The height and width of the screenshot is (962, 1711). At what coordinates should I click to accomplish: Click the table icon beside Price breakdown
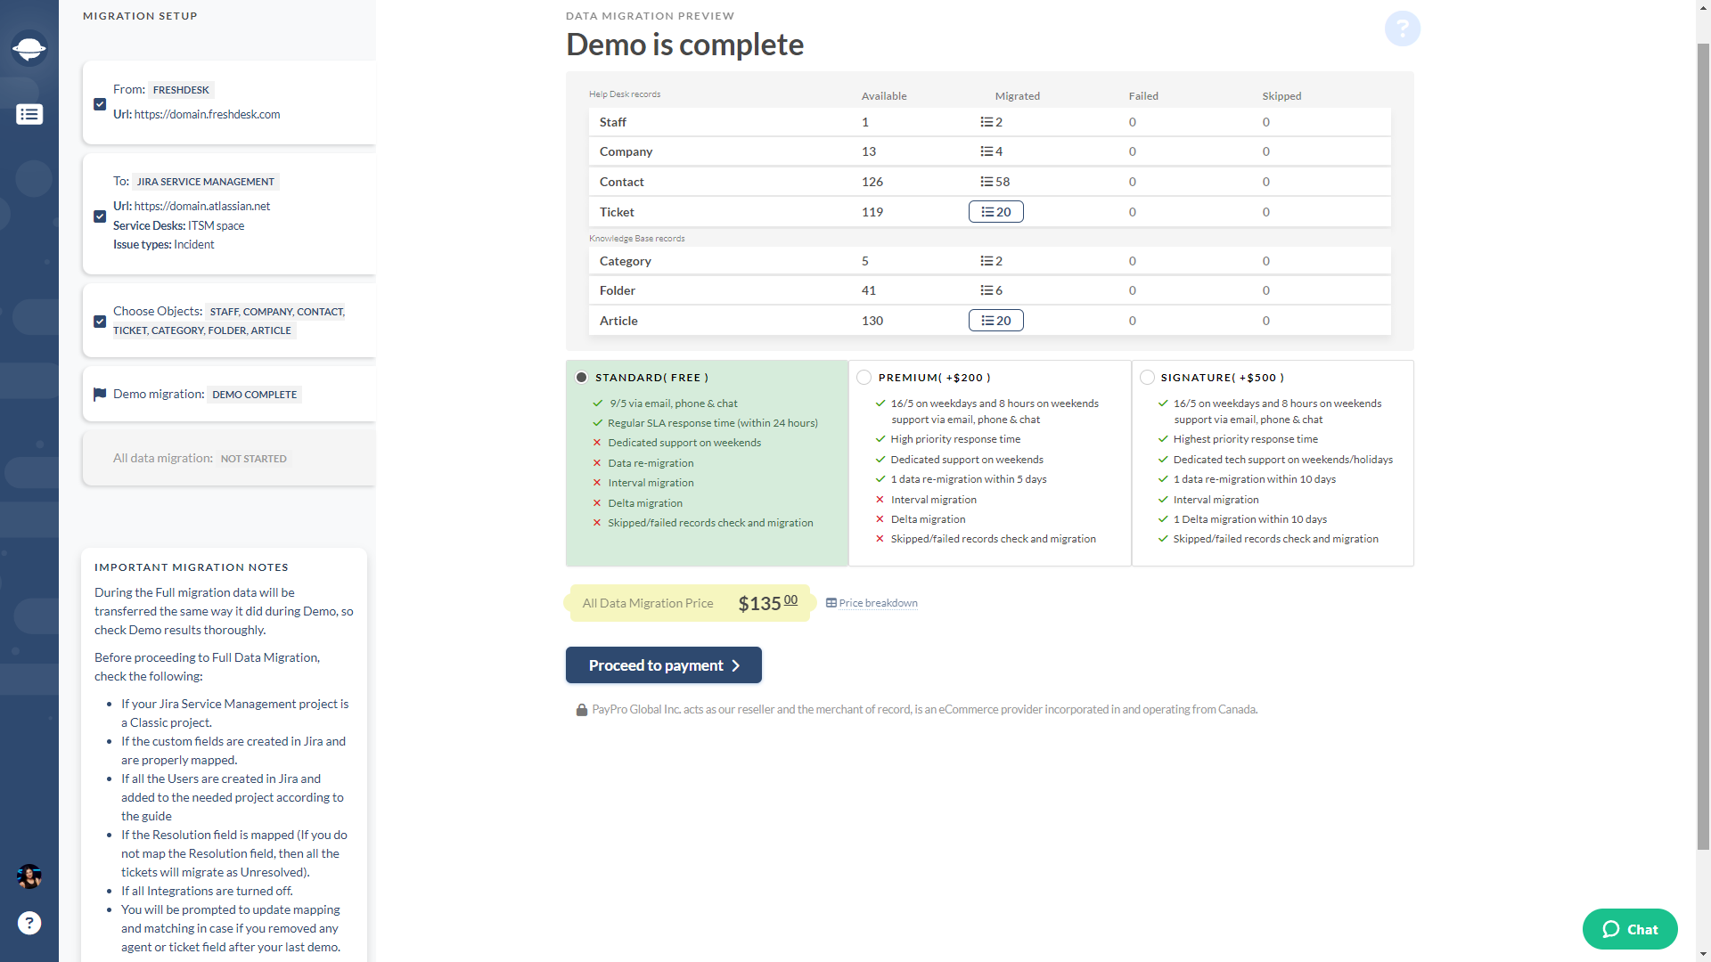click(831, 603)
